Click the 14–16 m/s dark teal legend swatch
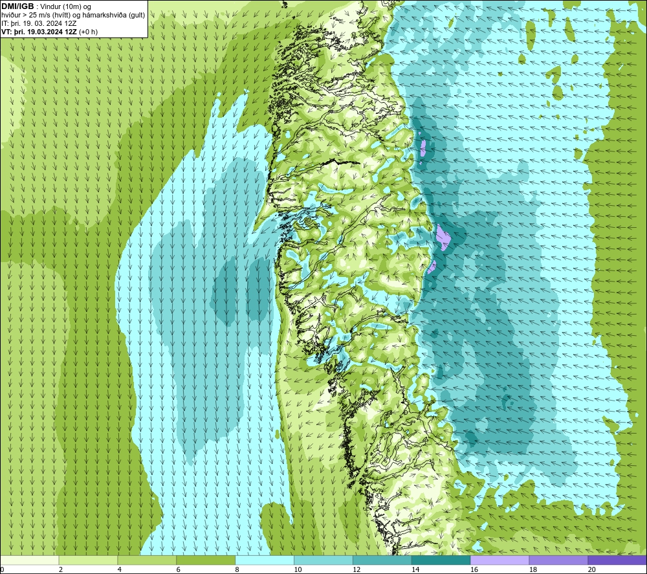 [441, 560]
